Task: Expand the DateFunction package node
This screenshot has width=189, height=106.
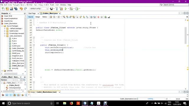Action: click(5, 31)
